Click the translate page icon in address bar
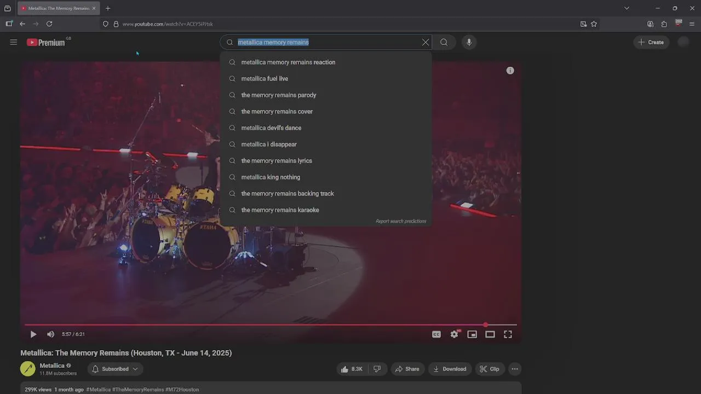701x394 pixels. [x=583, y=24]
